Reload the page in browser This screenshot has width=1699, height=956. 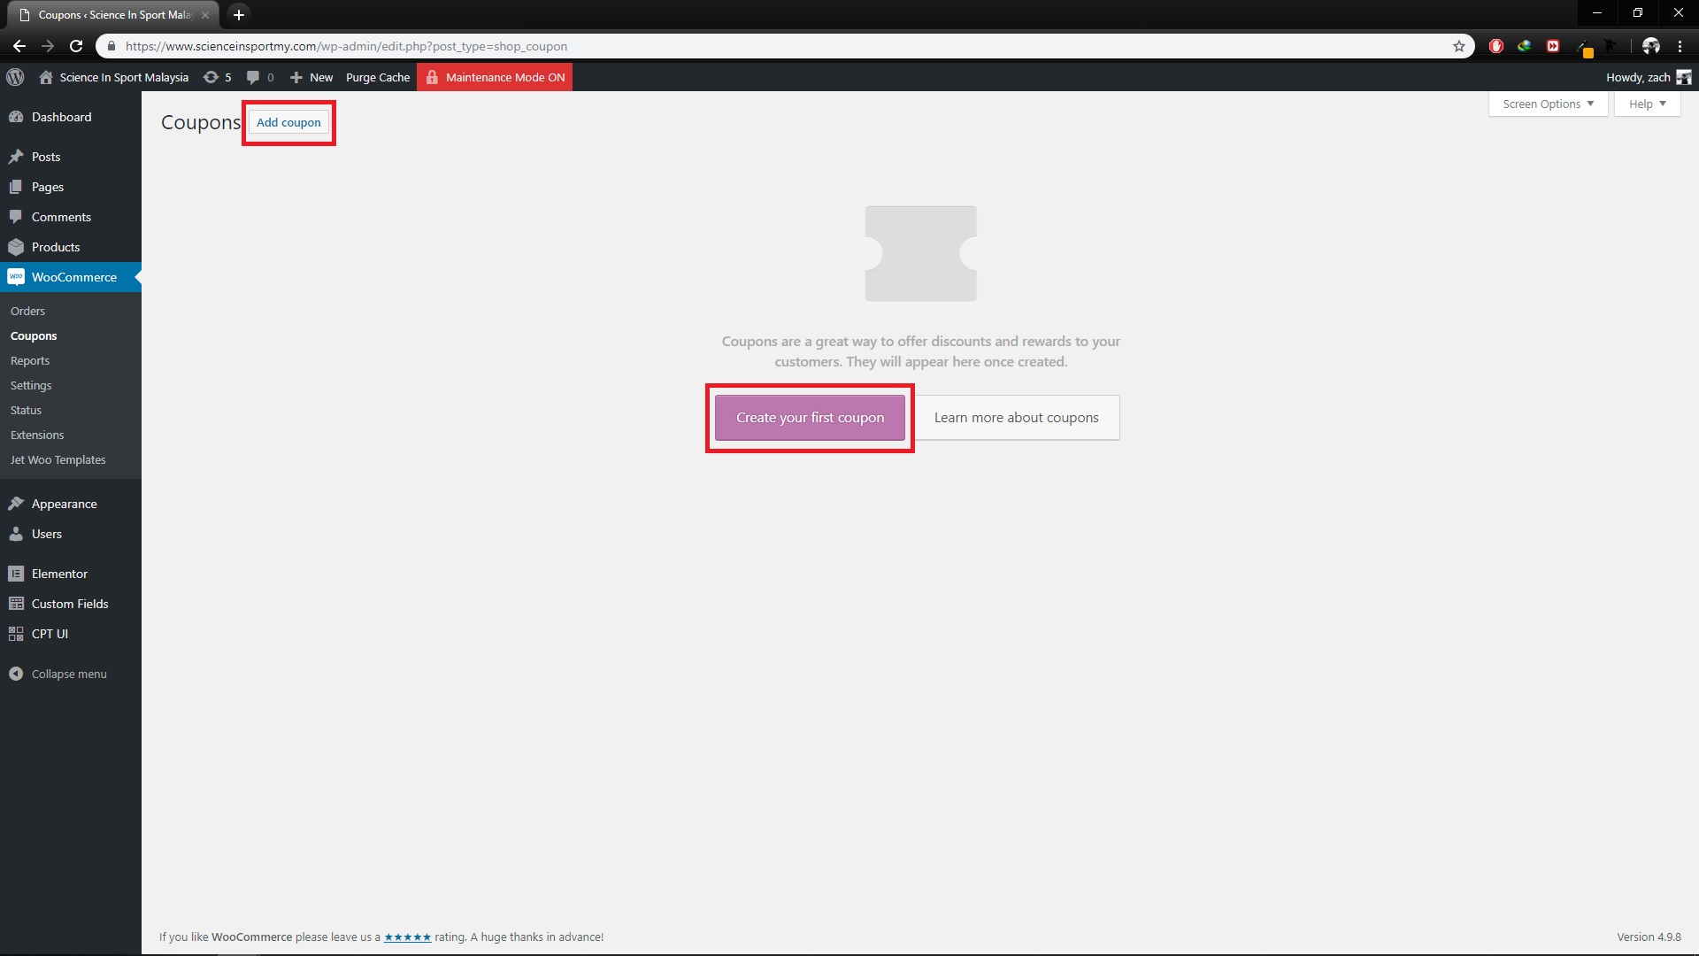tap(76, 46)
